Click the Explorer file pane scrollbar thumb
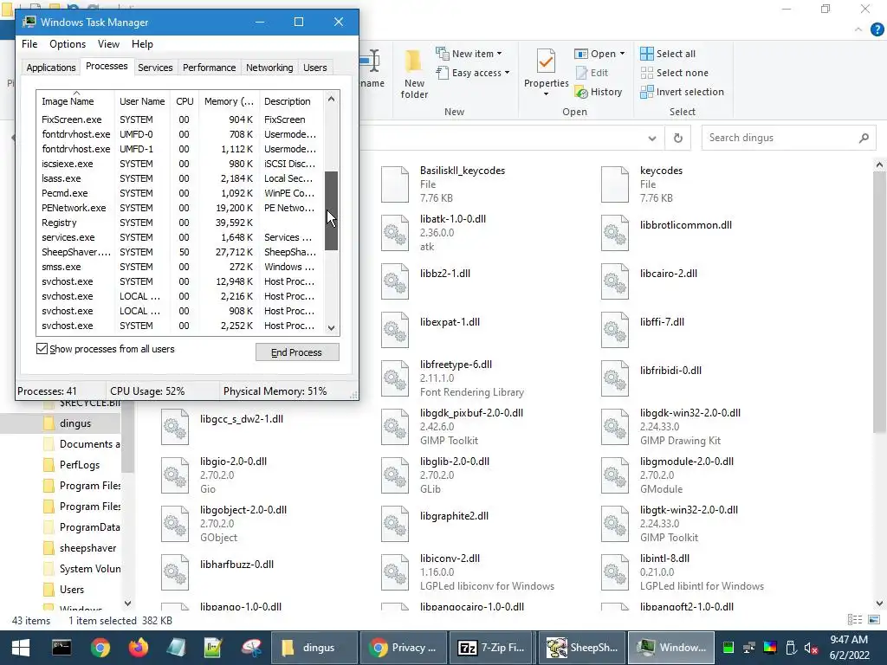The image size is (887, 665). 879,302
